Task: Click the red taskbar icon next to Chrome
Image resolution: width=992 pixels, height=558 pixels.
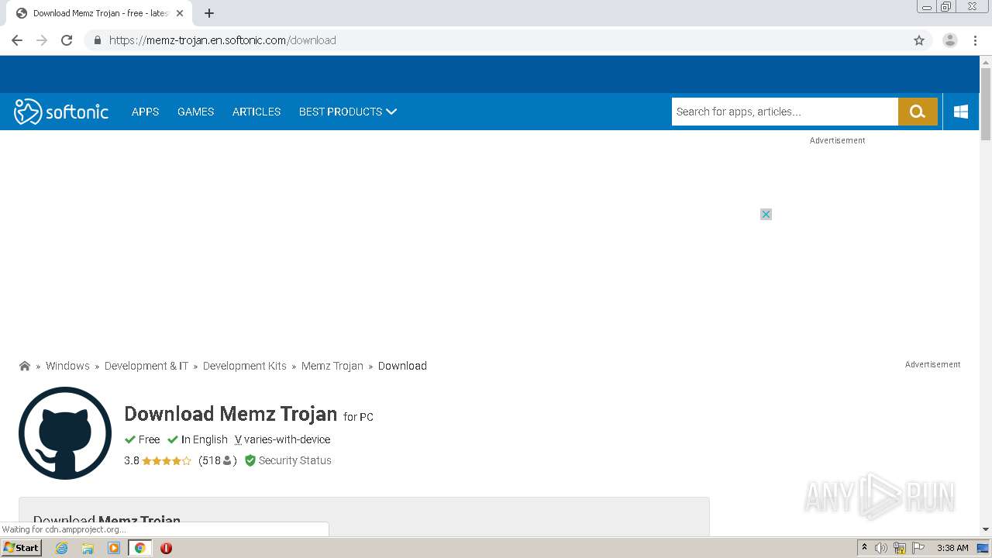Action: tap(166, 548)
